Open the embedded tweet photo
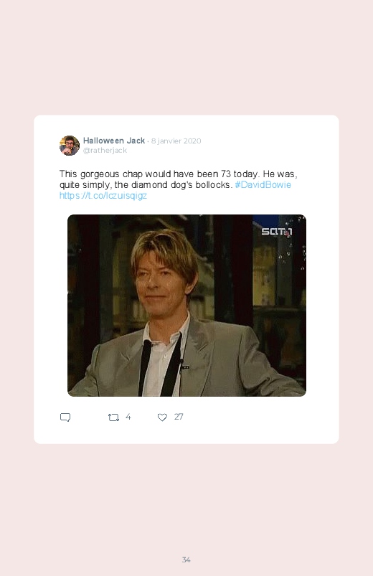 tap(186, 306)
